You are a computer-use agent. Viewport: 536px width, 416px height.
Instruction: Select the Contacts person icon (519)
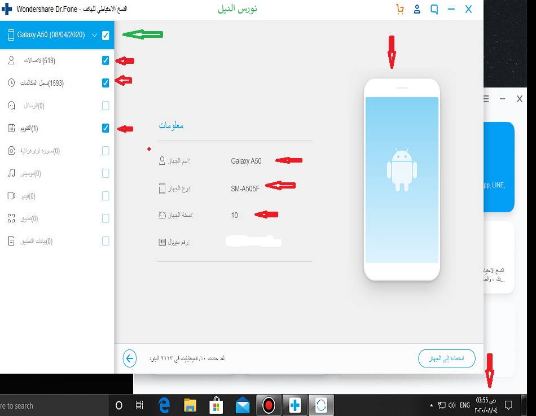coord(11,60)
